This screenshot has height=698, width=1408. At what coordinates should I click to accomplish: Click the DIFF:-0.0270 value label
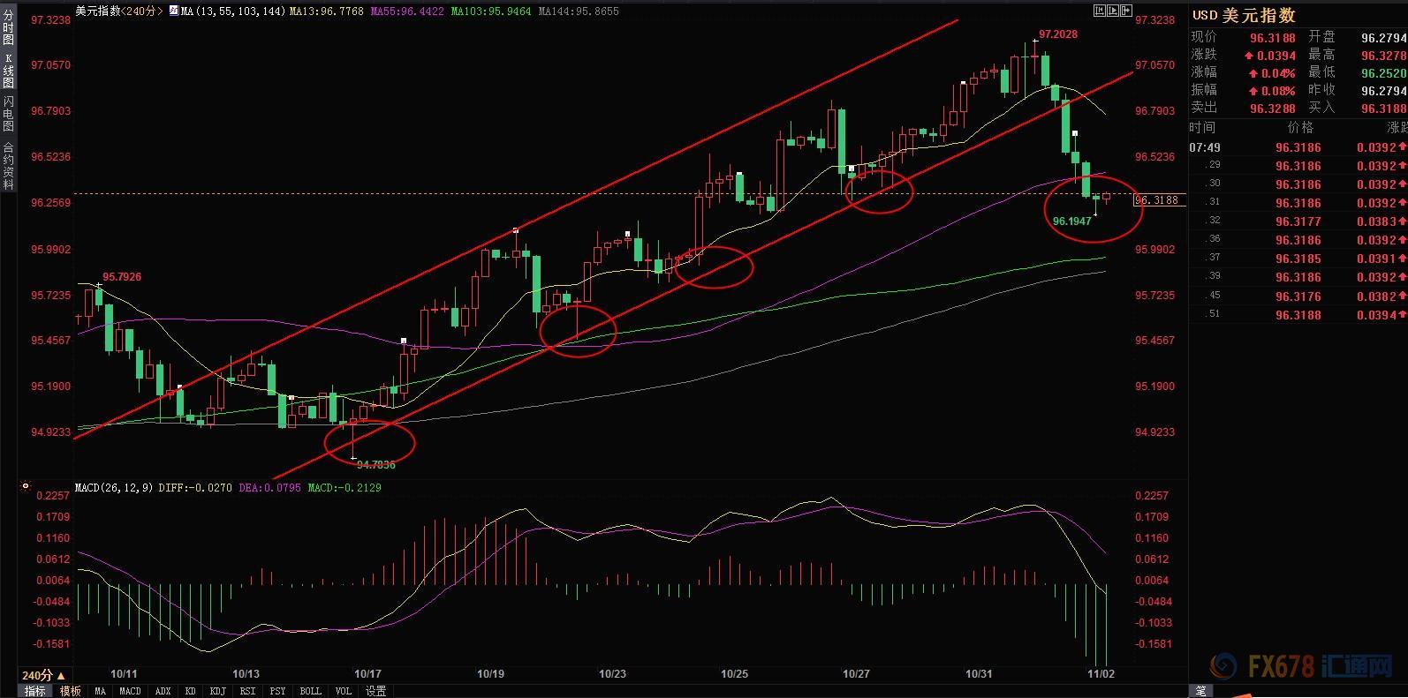coord(196,487)
